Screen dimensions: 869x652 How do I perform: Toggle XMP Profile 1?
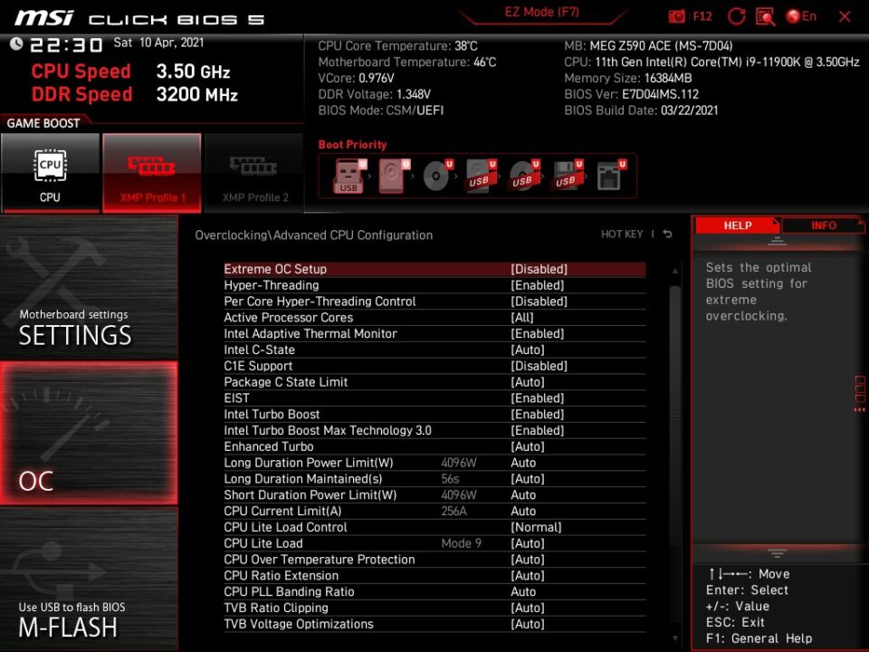[x=152, y=172]
